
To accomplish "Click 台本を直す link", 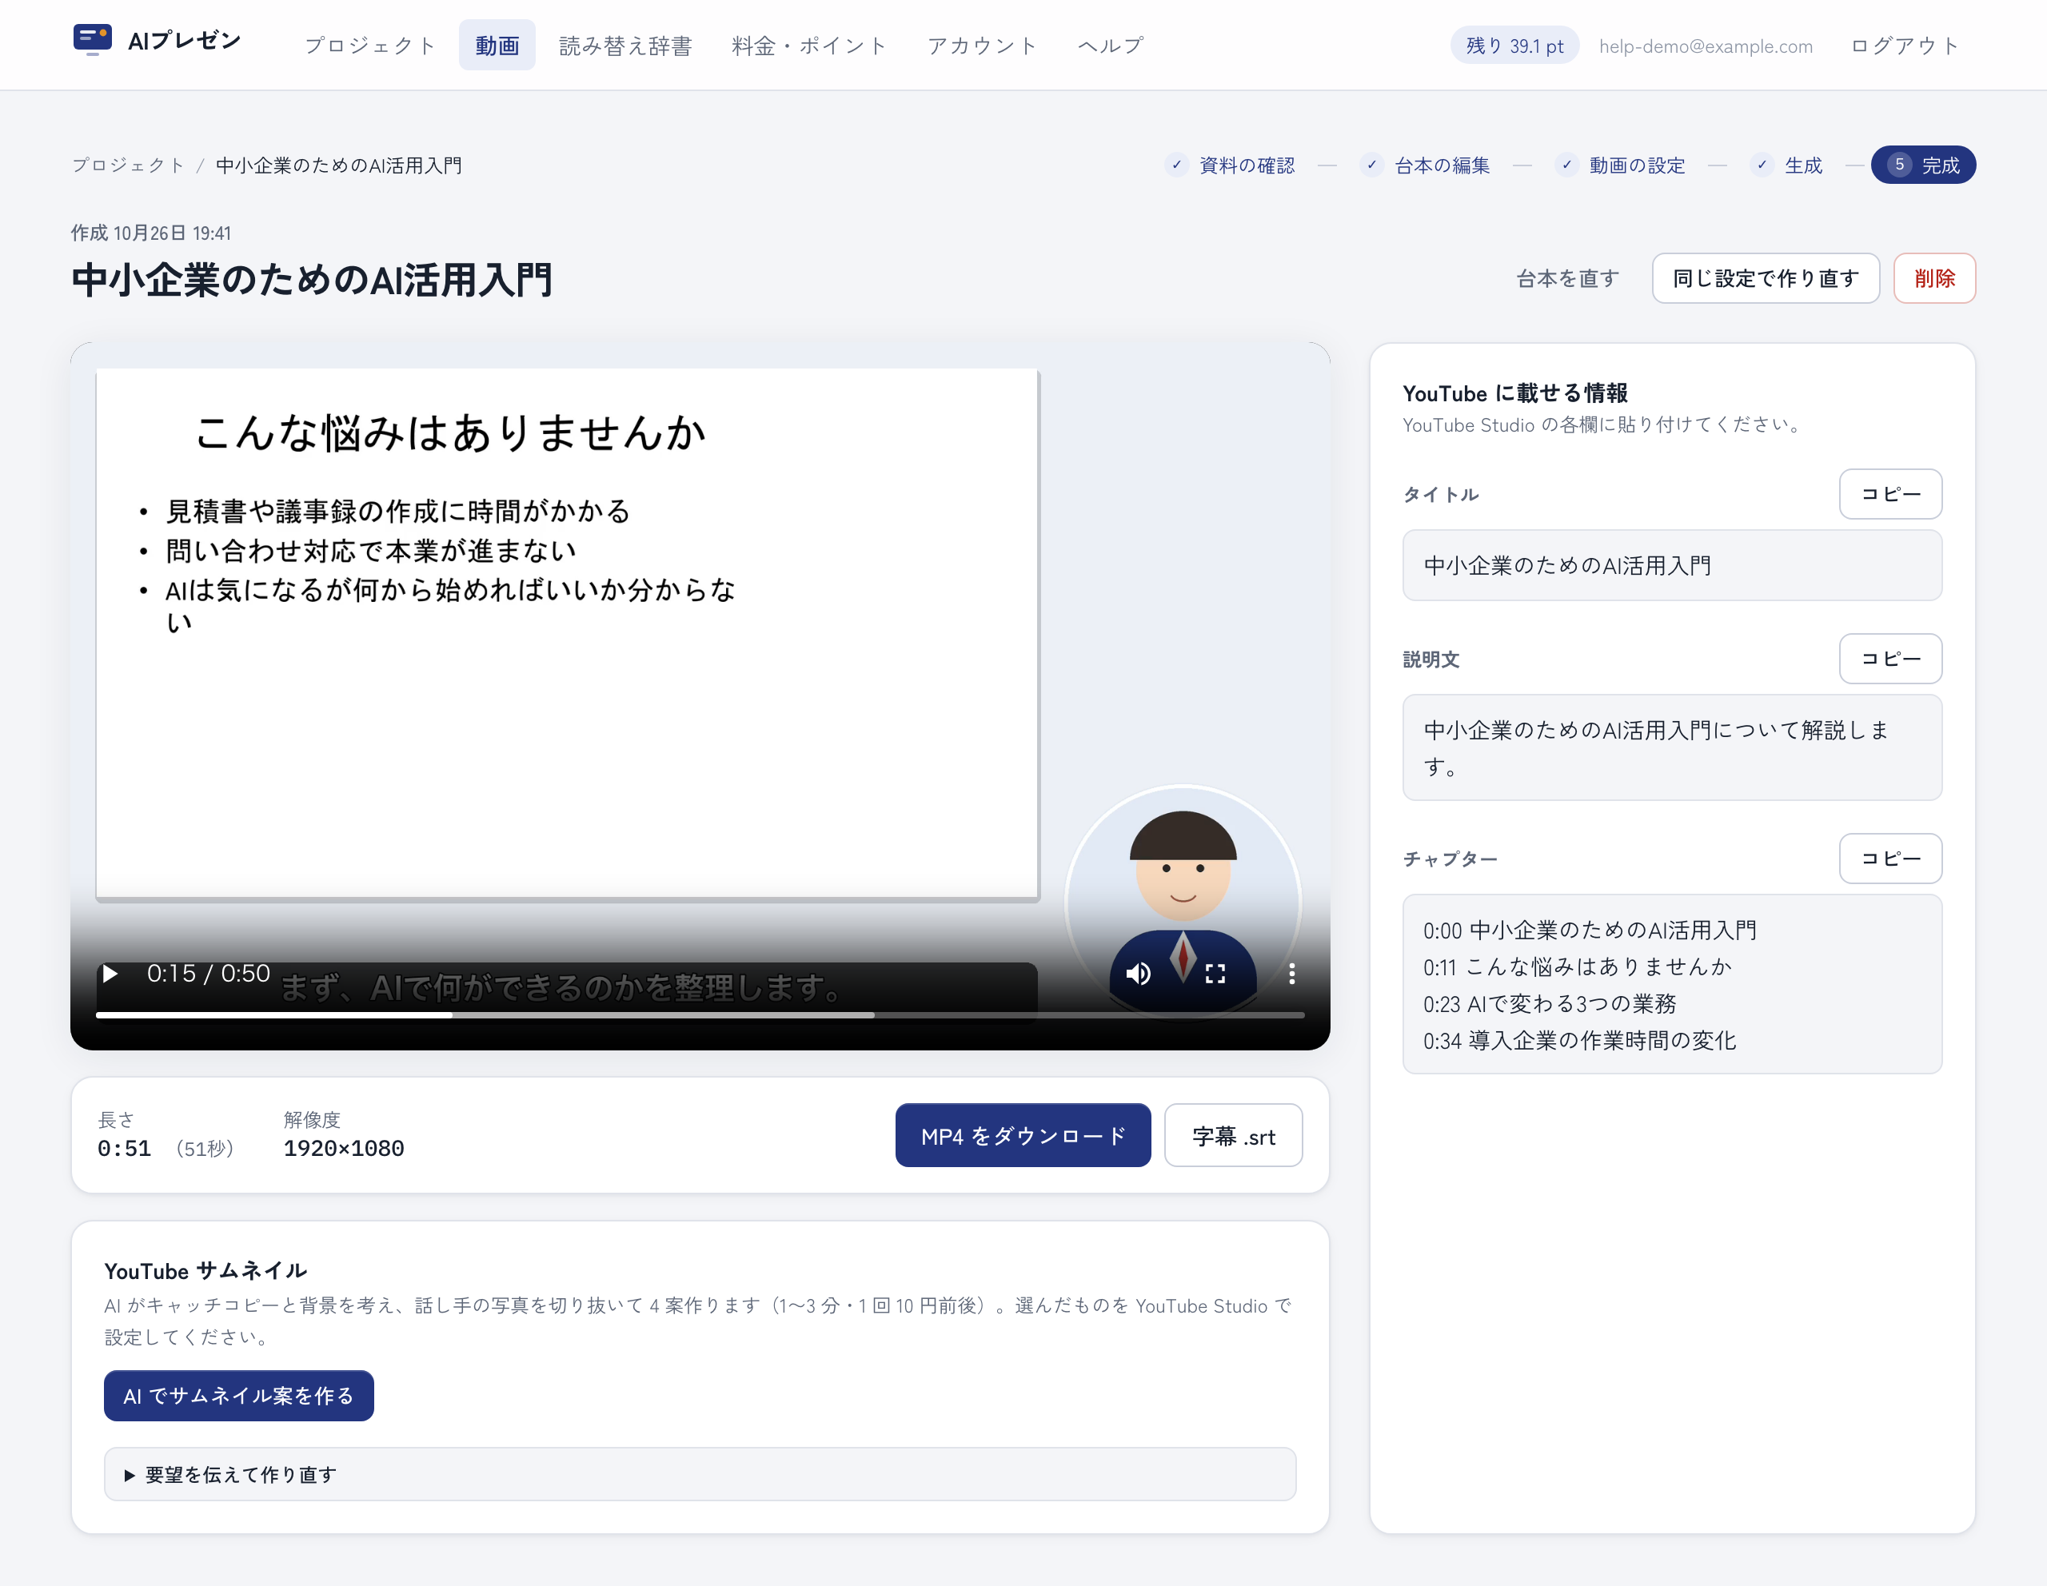I will (1567, 278).
